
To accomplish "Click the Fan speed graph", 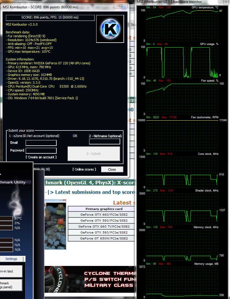I will click(182, 98).
